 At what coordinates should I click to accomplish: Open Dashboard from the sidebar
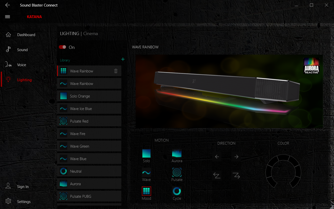26,35
